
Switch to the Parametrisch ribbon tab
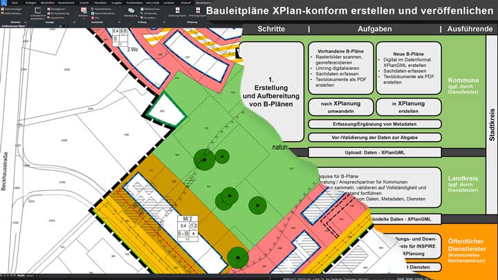click(x=66, y=3)
